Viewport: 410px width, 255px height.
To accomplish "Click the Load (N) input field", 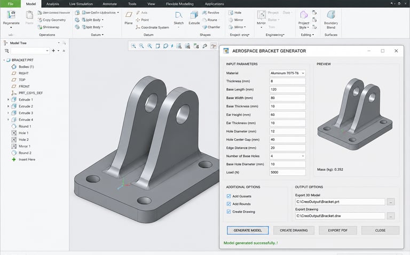I will pos(287,172).
